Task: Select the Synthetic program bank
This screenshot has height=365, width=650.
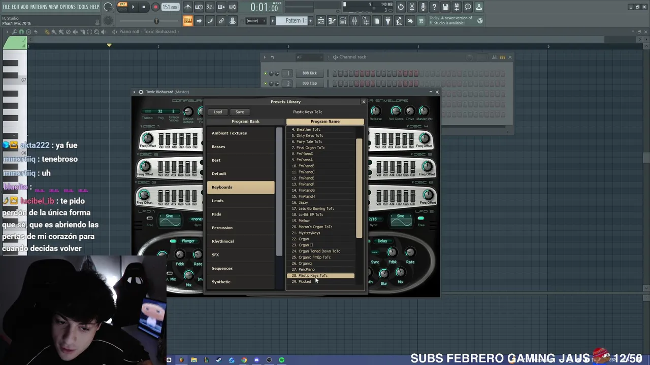Action: pyautogui.click(x=241, y=282)
